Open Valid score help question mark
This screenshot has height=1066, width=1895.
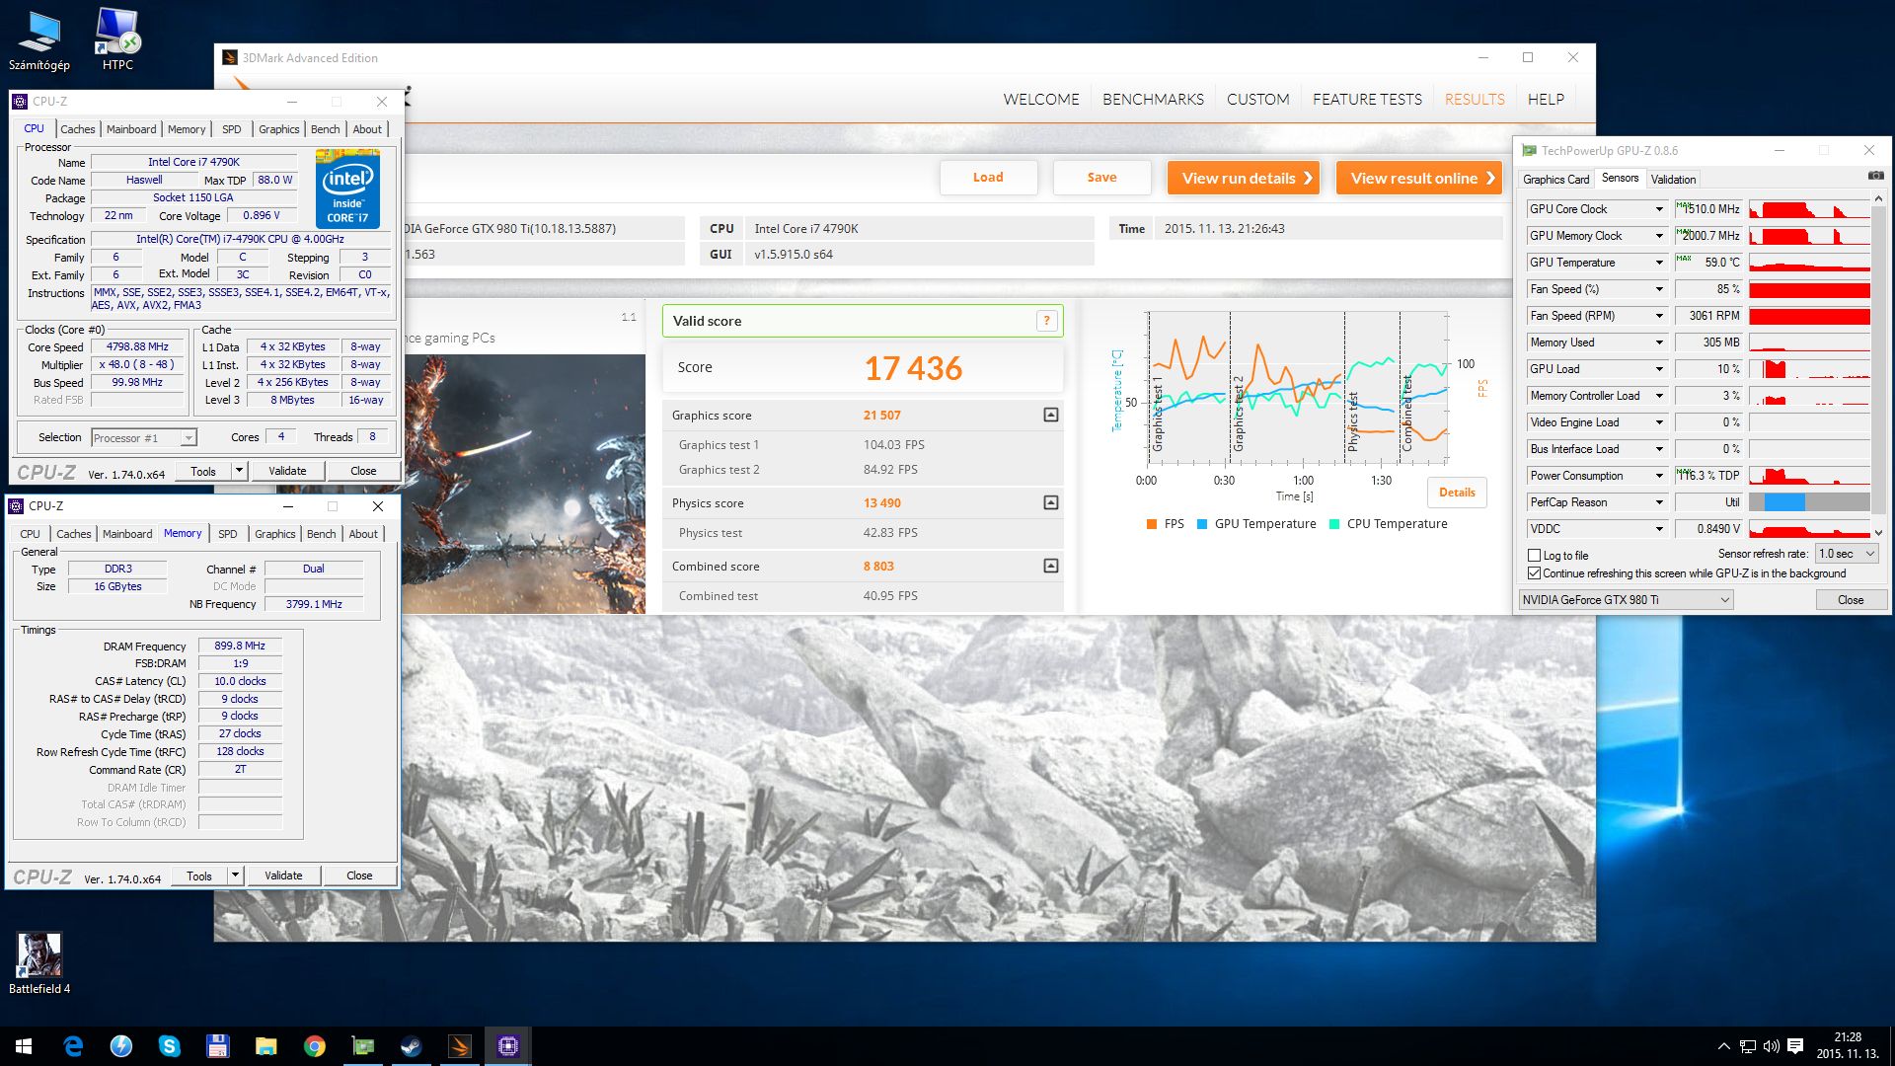pyautogui.click(x=1046, y=321)
